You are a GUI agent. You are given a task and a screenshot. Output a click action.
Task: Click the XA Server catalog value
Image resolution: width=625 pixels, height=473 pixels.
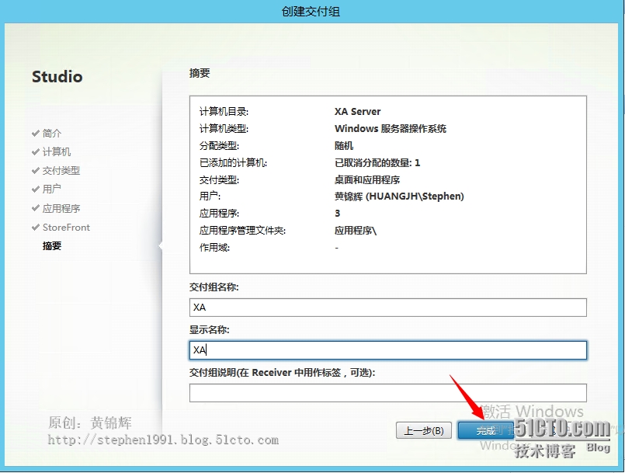click(x=358, y=112)
